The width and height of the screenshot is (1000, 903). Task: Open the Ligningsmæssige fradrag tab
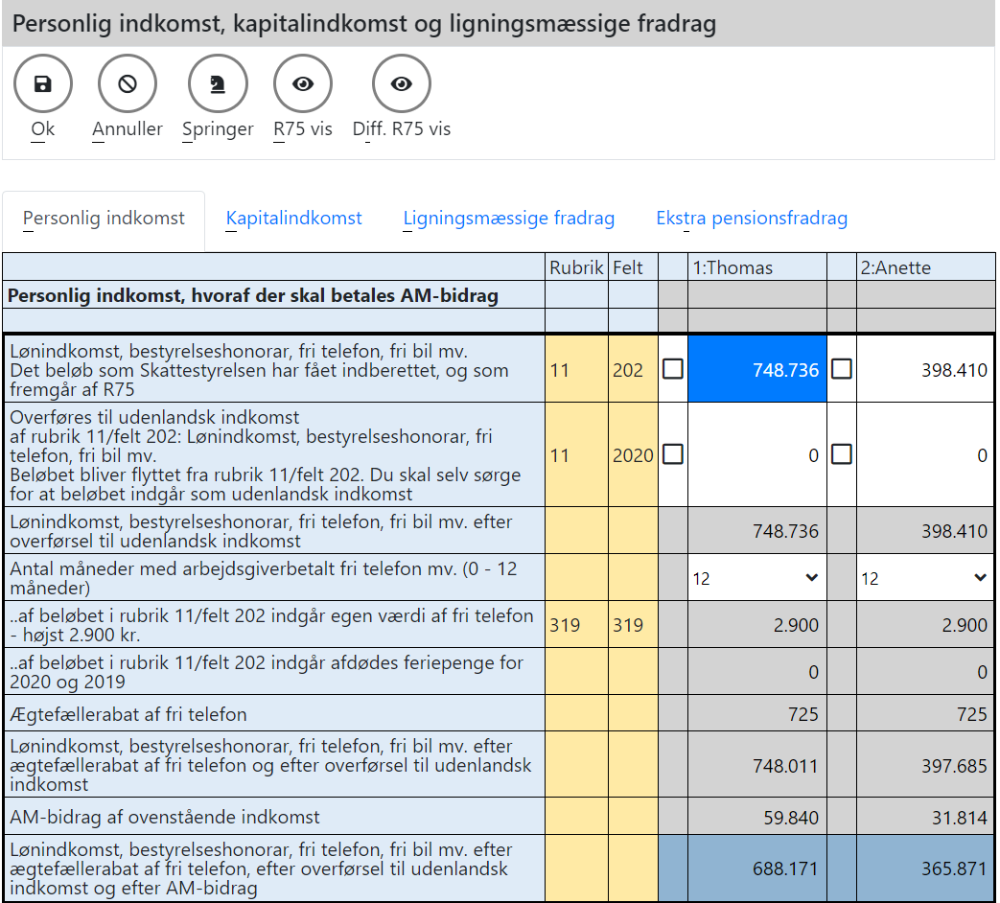coord(508,219)
